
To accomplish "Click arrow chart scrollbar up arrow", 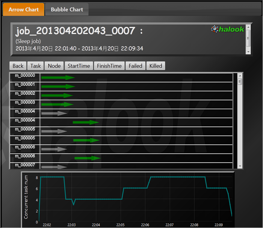I will (240, 76).
